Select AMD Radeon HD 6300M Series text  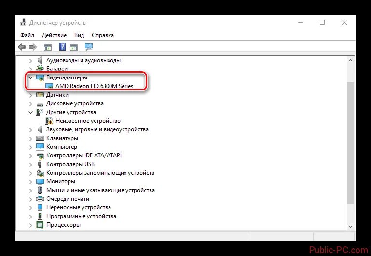[94, 86]
